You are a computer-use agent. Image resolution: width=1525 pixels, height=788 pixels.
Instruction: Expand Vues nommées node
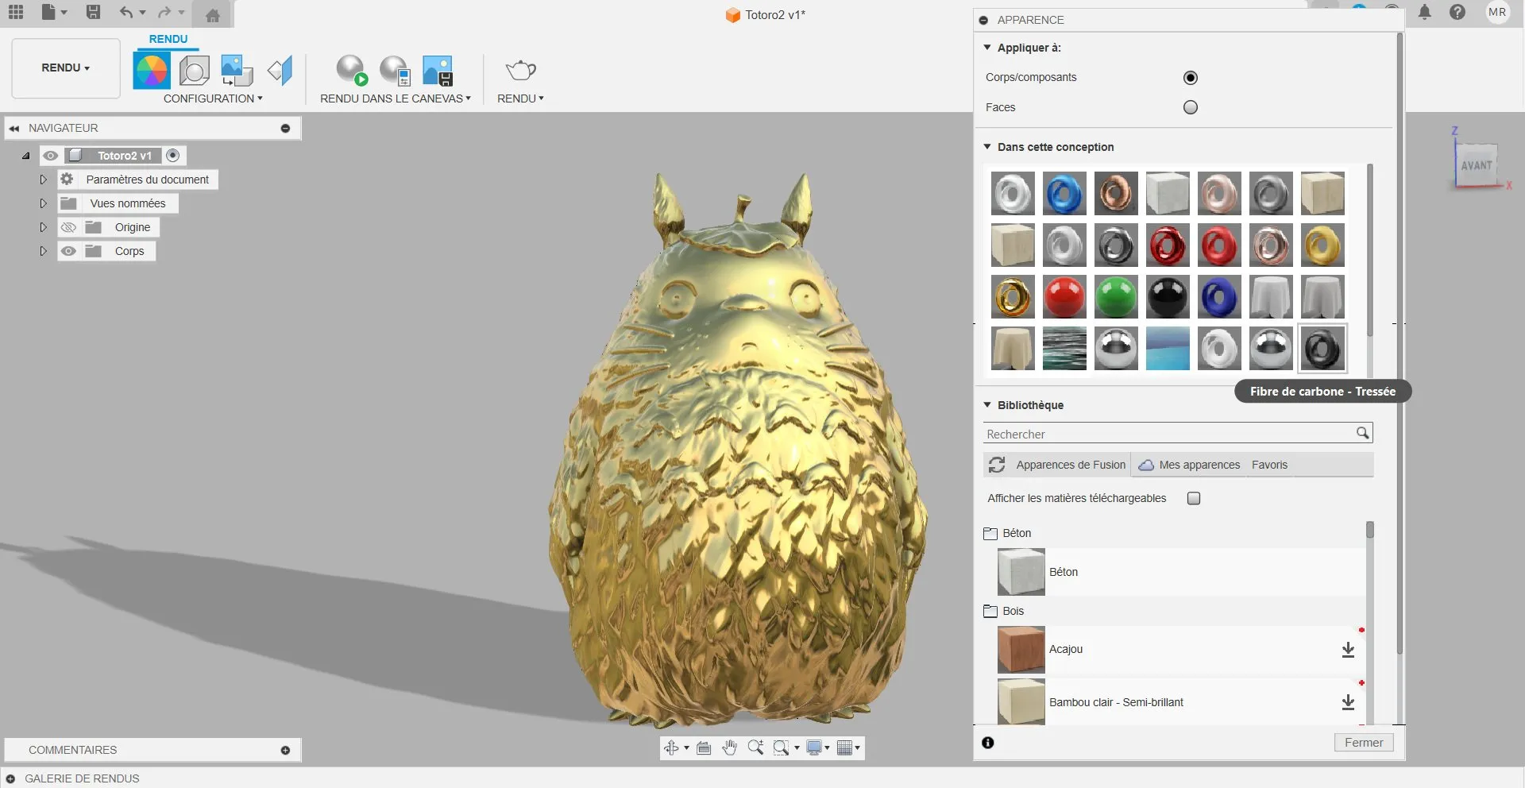44,203
